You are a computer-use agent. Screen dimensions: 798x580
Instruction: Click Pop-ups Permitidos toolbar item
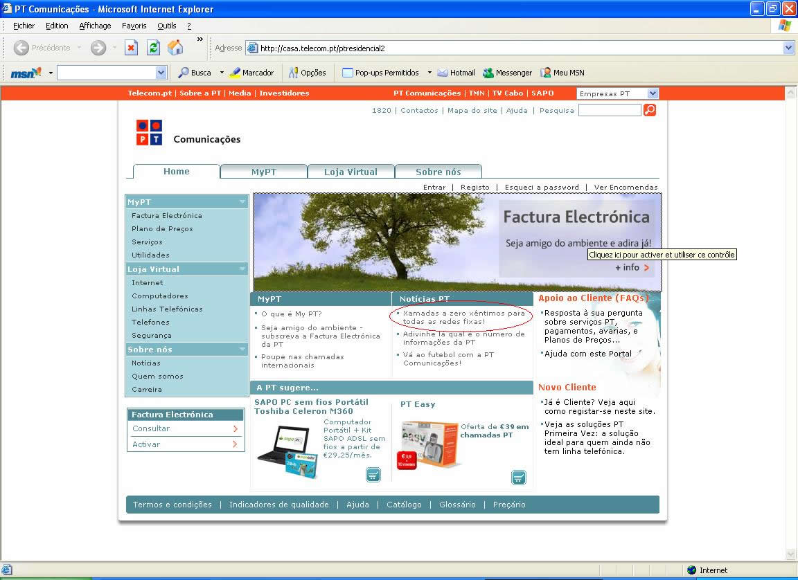pos(381,73)
